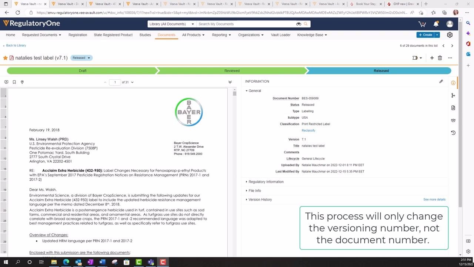Click the pencil icon to edit Information
This screenshot has width=474, height=267.
pyautogui.click(x=441, y=82)
